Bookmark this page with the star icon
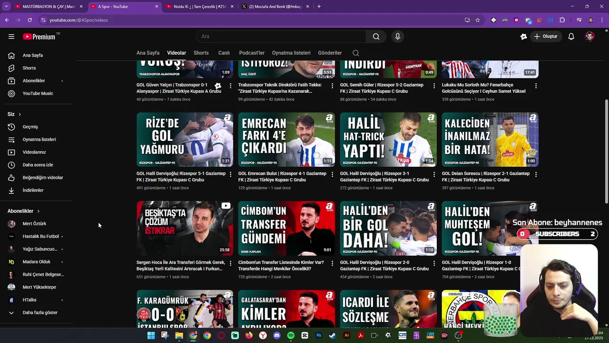The height and width of the screenshot is (343, 609). [478, 20]
